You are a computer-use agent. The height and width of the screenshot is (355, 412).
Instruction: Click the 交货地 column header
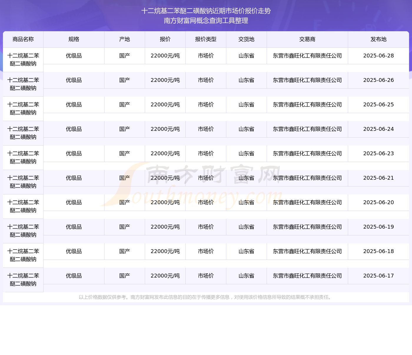pos(246,39)
